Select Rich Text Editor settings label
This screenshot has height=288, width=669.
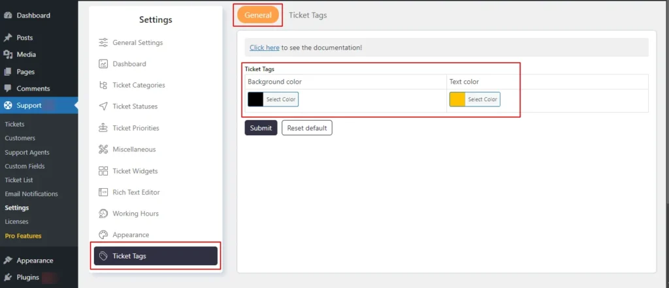point(136,192)
